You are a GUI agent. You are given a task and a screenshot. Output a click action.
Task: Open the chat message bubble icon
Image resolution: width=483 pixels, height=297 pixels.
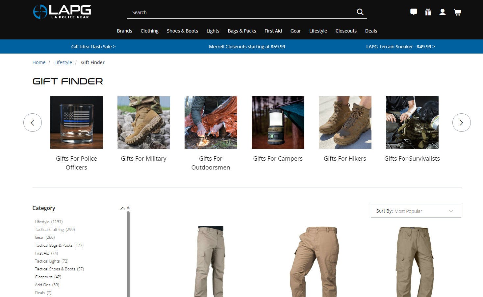(x=414, y=12)
